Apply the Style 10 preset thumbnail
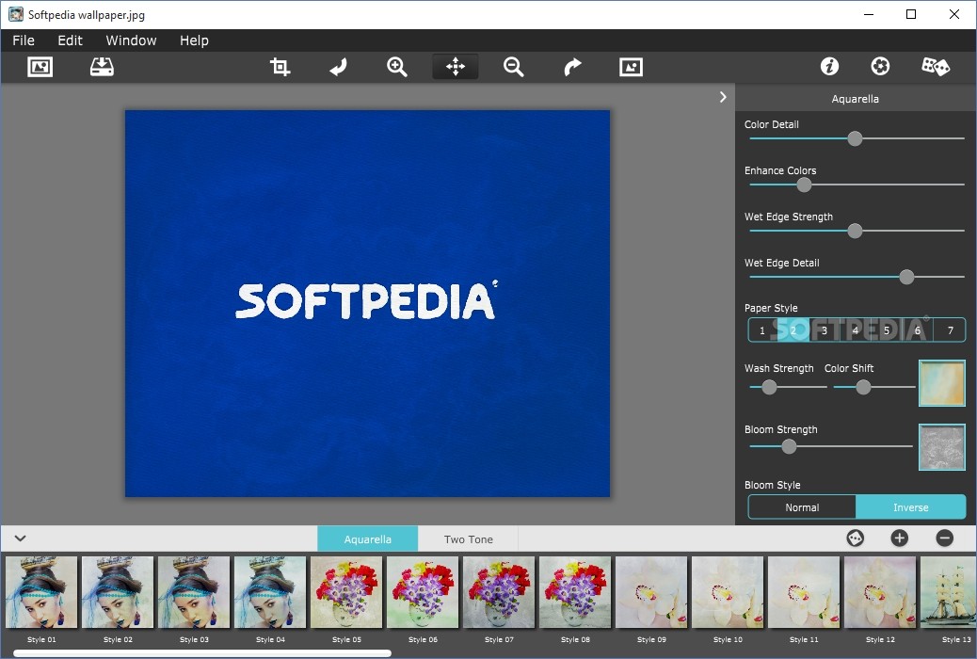Image resolution: width=977 pixels, height=659 pixels. 728,592
